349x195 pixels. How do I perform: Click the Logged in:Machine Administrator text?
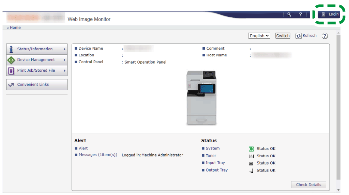[x=152, y=155]
